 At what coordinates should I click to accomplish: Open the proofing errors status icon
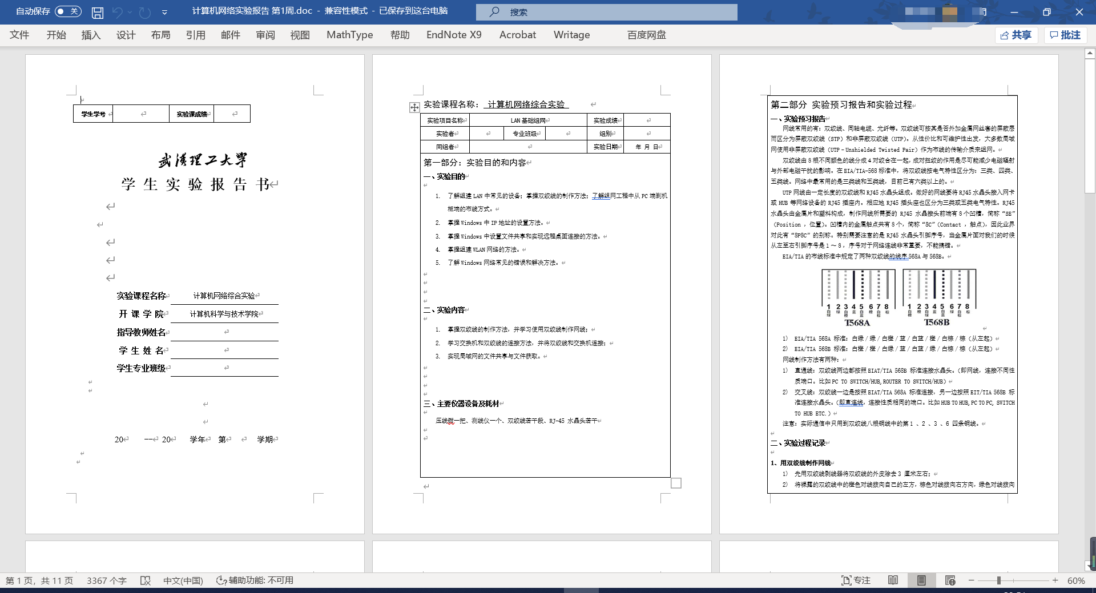(x=146, y=580)
